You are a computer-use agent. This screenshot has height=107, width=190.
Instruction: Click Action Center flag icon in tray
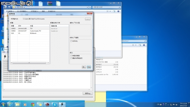[x=174, y=105]
